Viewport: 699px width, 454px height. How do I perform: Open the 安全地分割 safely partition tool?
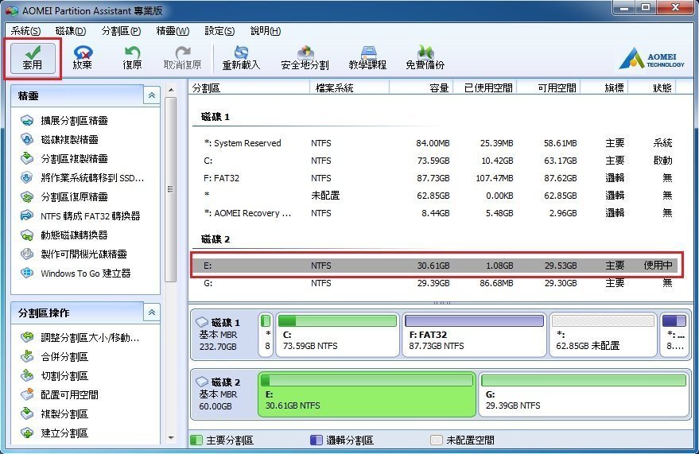(x=305, y=58)
